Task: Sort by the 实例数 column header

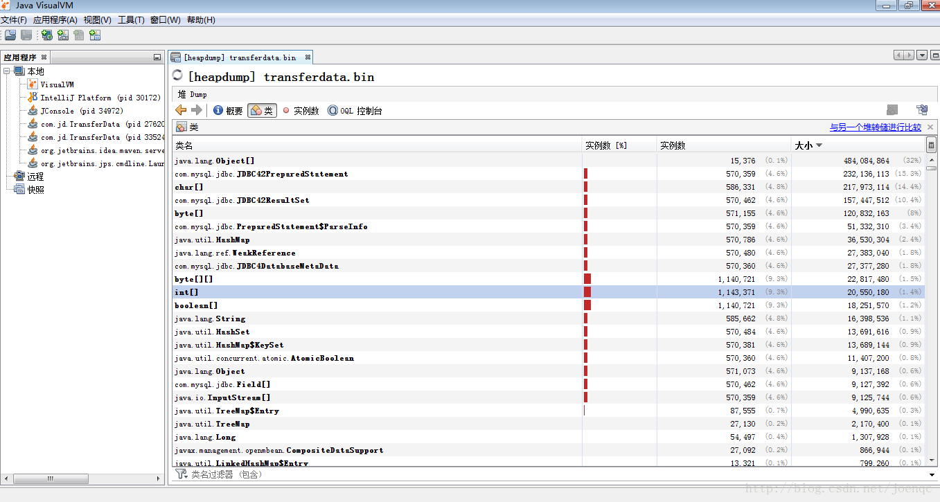Action: click(723, 145)
